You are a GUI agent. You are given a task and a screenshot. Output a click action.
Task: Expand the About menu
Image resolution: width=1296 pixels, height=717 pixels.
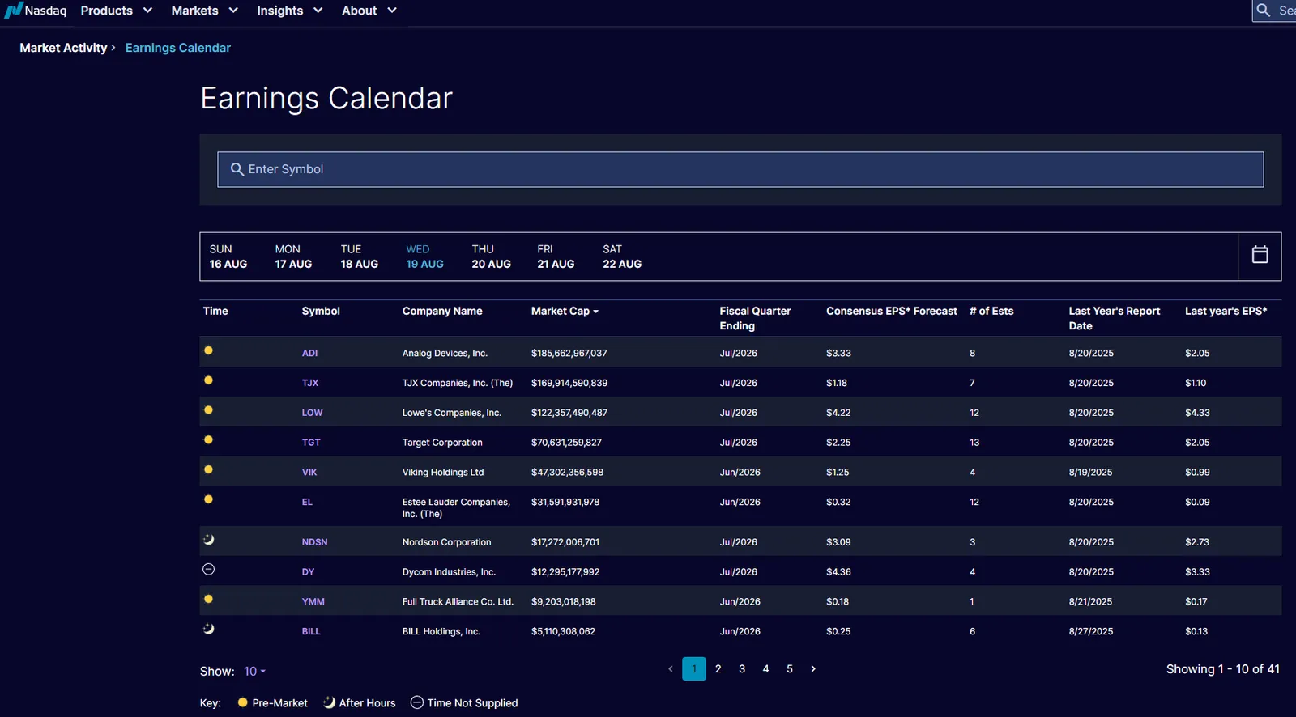pyautogui.click(x=369, y=11)
